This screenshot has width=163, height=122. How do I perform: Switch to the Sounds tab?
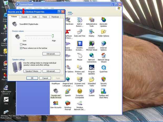(24, 17)
